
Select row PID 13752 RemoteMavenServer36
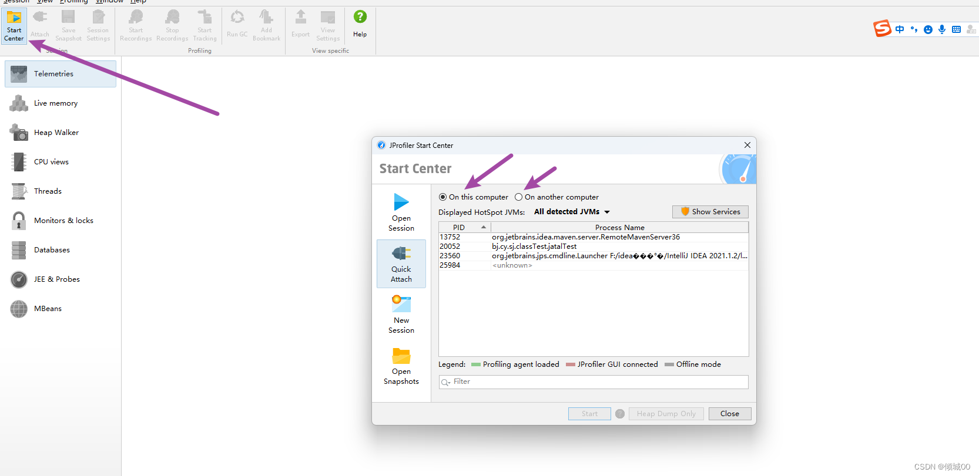click(x=594, y=237)
